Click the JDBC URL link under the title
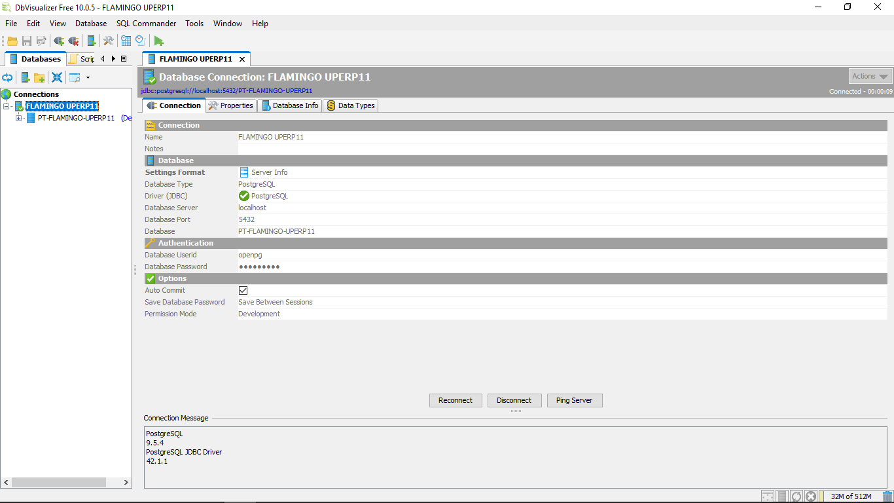This screenshot has height=503, width=894. click(226, 91)
